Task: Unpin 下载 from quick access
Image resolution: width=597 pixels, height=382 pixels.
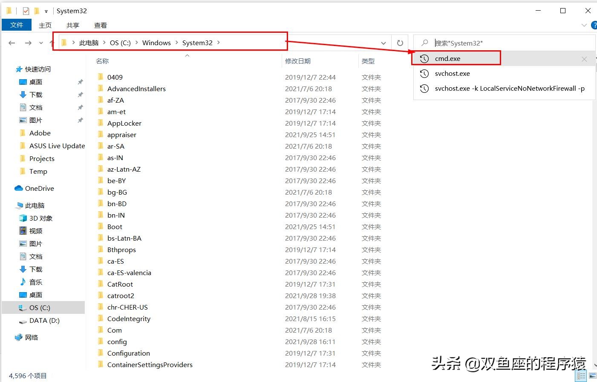Action: (81, 95)
